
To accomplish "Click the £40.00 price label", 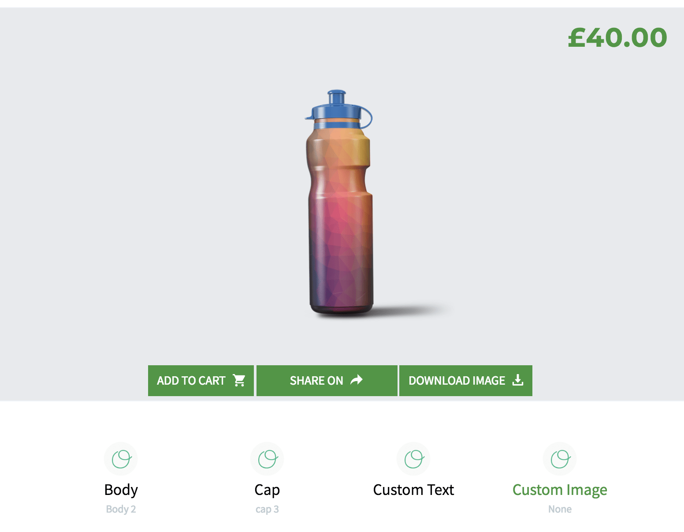I will click(617, 37).
